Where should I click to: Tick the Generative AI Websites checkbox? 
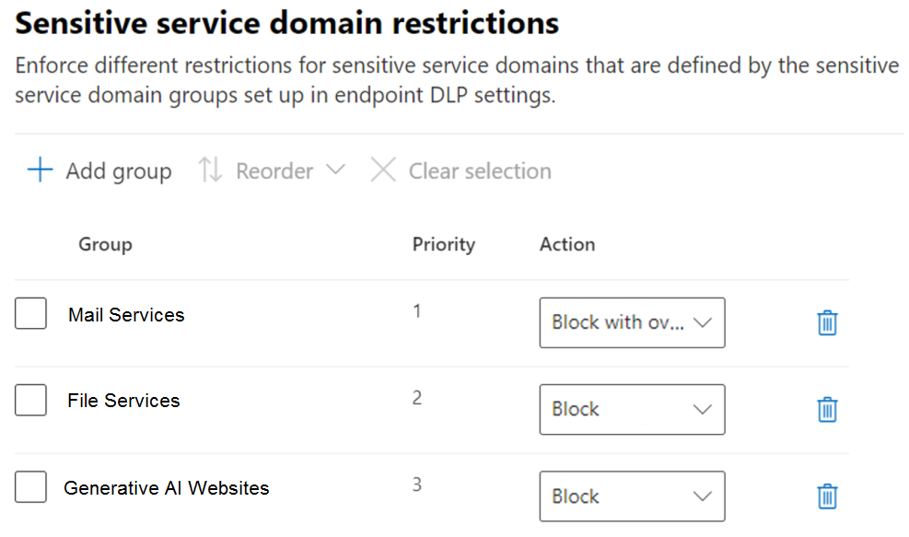30,486
